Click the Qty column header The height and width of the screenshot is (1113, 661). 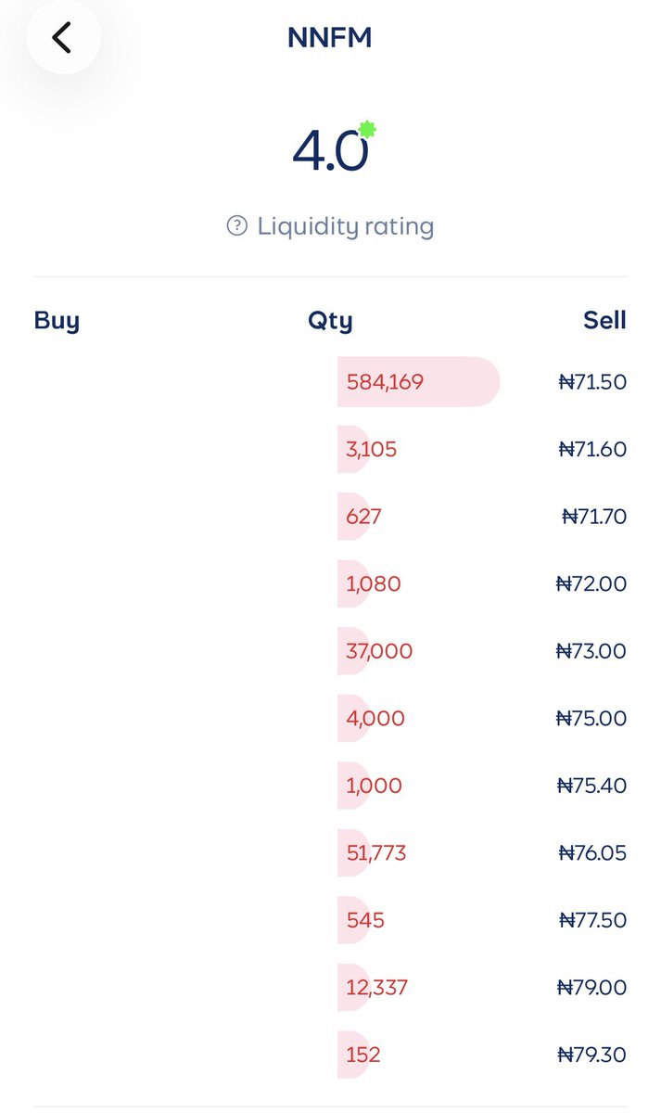coord(330,321)
